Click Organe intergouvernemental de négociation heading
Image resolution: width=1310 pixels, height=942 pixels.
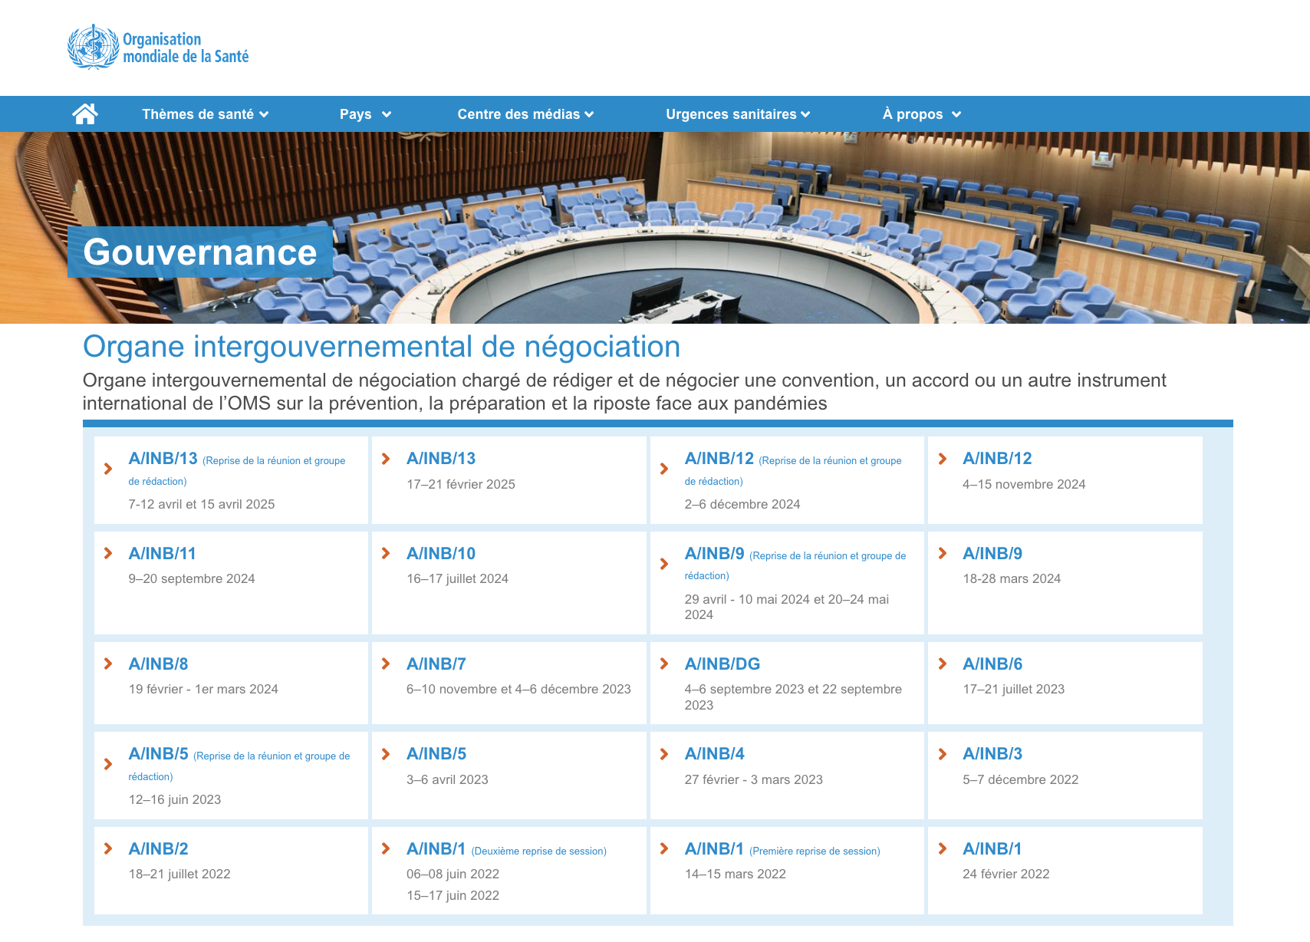pos(381,347)
